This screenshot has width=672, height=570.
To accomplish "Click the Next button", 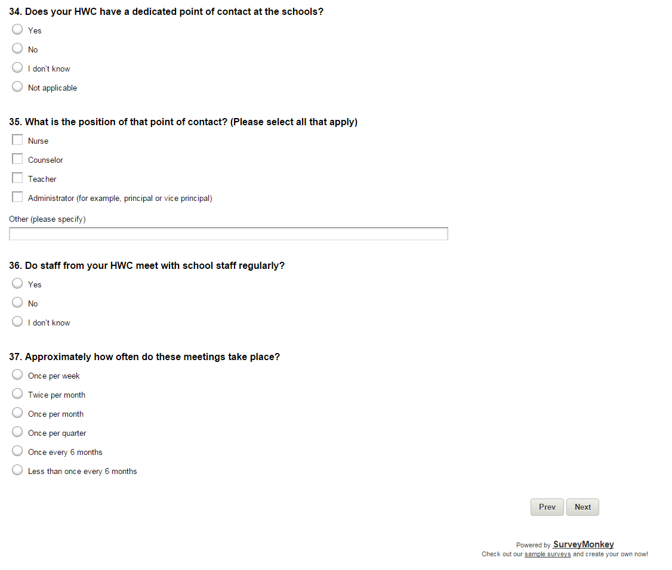I will pos(582,507).
